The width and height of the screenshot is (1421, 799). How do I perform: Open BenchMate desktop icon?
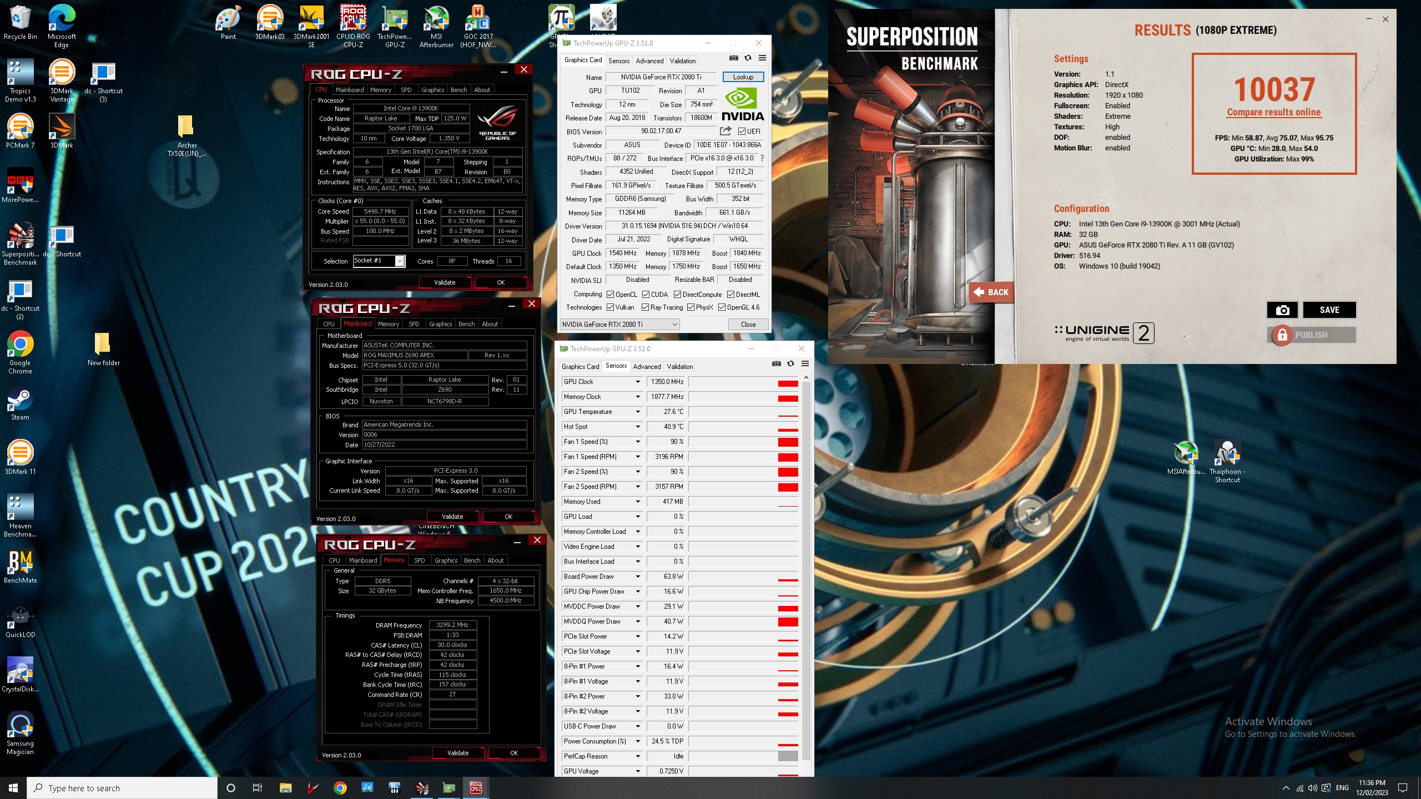20,566
